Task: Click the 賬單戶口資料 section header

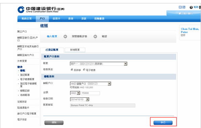Action: 109,57
